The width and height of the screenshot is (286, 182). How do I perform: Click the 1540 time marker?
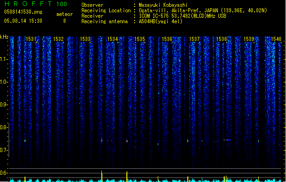coord(276,39)
